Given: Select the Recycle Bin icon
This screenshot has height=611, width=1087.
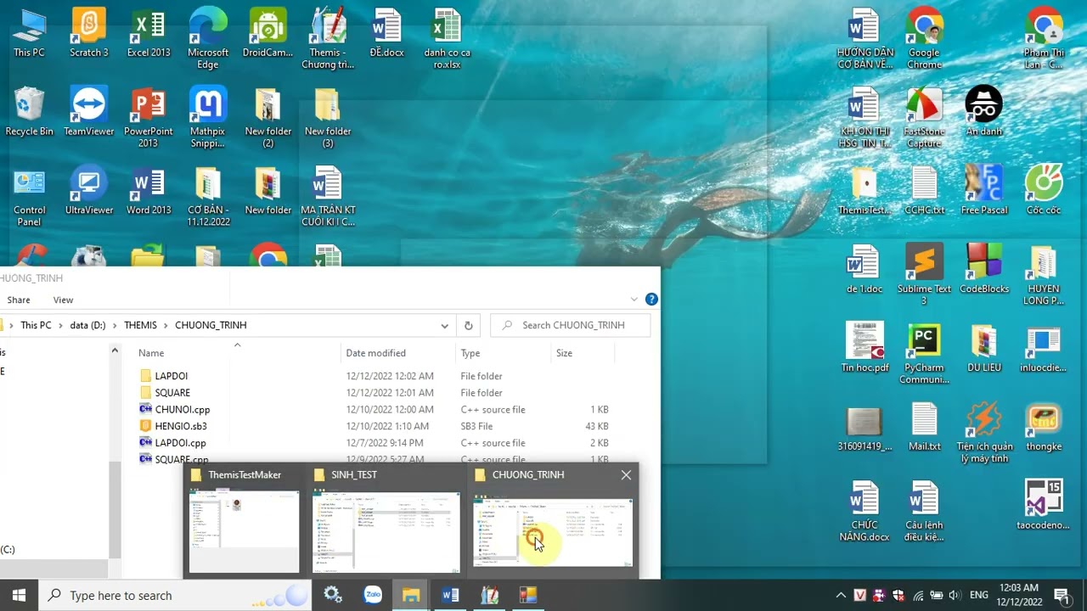Looking at the screenshot, I should 29,111.
